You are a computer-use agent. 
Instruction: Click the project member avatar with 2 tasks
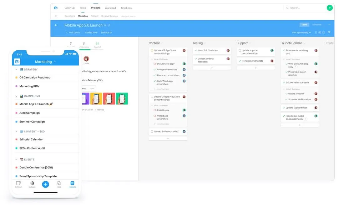86,58
